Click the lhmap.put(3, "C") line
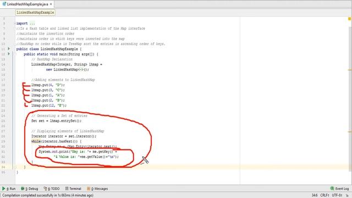This screenshot has height=198, width=352. (48, 90)
